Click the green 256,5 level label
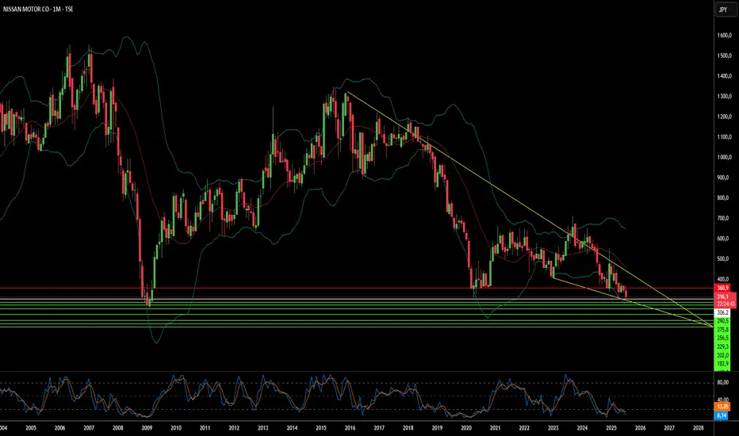The width and height of the screenshot is (739, 436). (x=722, y=338)
